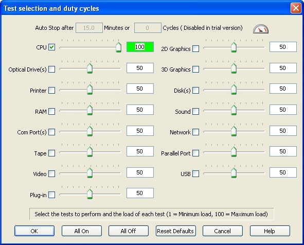Click the Plug-in load value field
The width and height of the screenshot is (304, 245).
140,193
